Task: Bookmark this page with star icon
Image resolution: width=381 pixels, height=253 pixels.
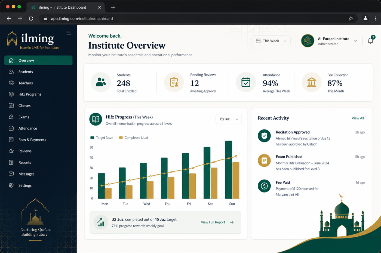Action: pyautogui.click(x=351, y=18)
